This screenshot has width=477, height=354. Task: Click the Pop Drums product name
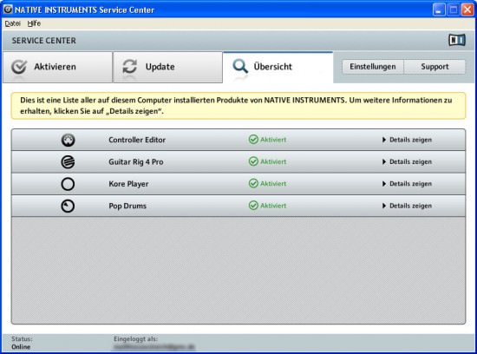click(x=127, y=206)
